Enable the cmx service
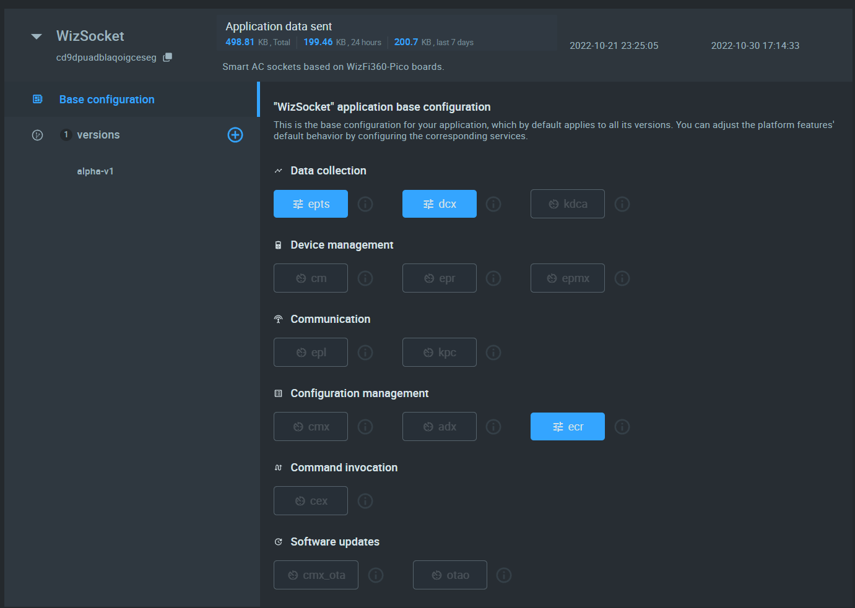855x608 pixels. [x=311, y=427]
